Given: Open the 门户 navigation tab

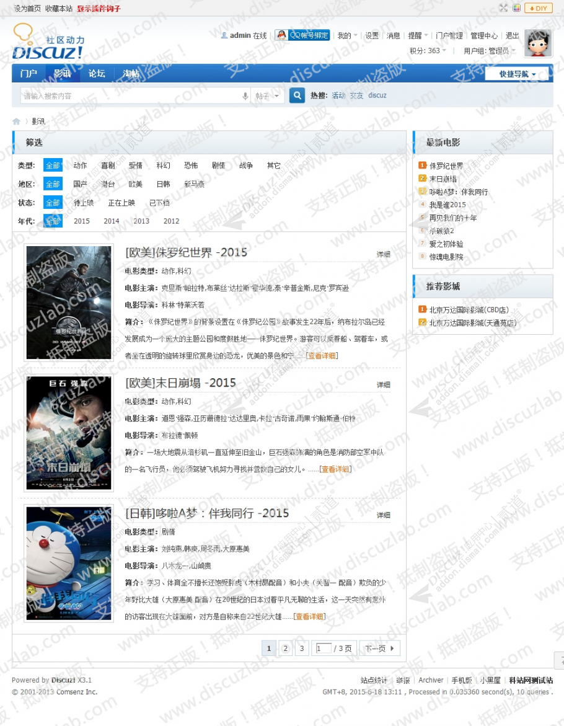Looking at the screenshot, I should point(29,74).
